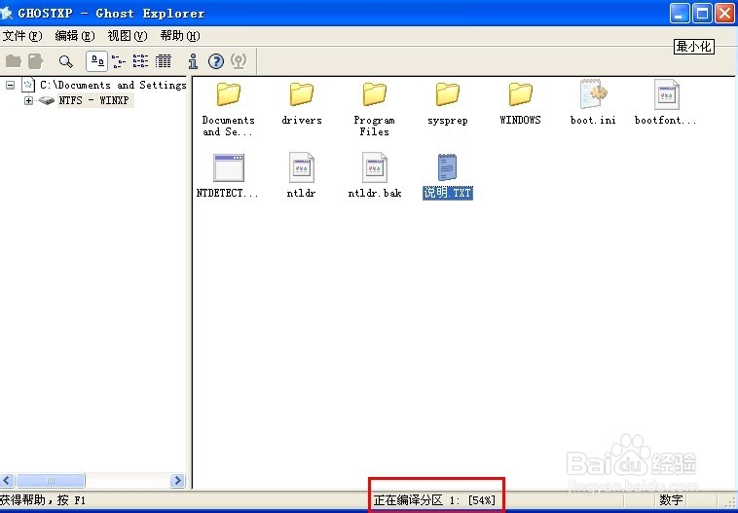The image size is (738, 513).
Task: Open the 文件(F) menu
Action: click(x=22, y=36)
